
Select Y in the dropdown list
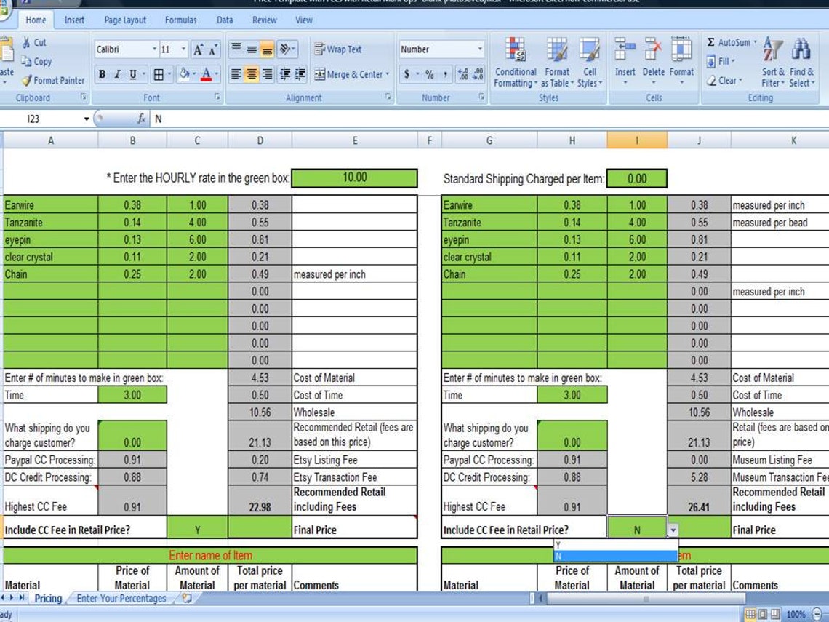615,545
